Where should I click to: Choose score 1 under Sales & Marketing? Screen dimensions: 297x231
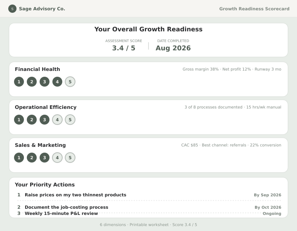coord(19,158)
